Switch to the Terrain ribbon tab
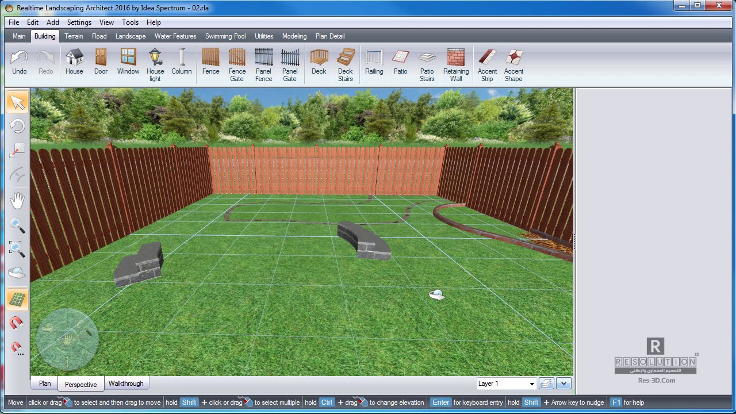This screenshot has width=736, height=414. (74, 36)
